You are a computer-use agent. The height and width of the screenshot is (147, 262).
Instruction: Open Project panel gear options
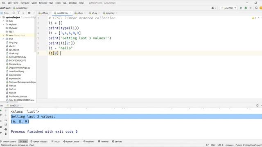pyautogui.click(x=29, y=13)
